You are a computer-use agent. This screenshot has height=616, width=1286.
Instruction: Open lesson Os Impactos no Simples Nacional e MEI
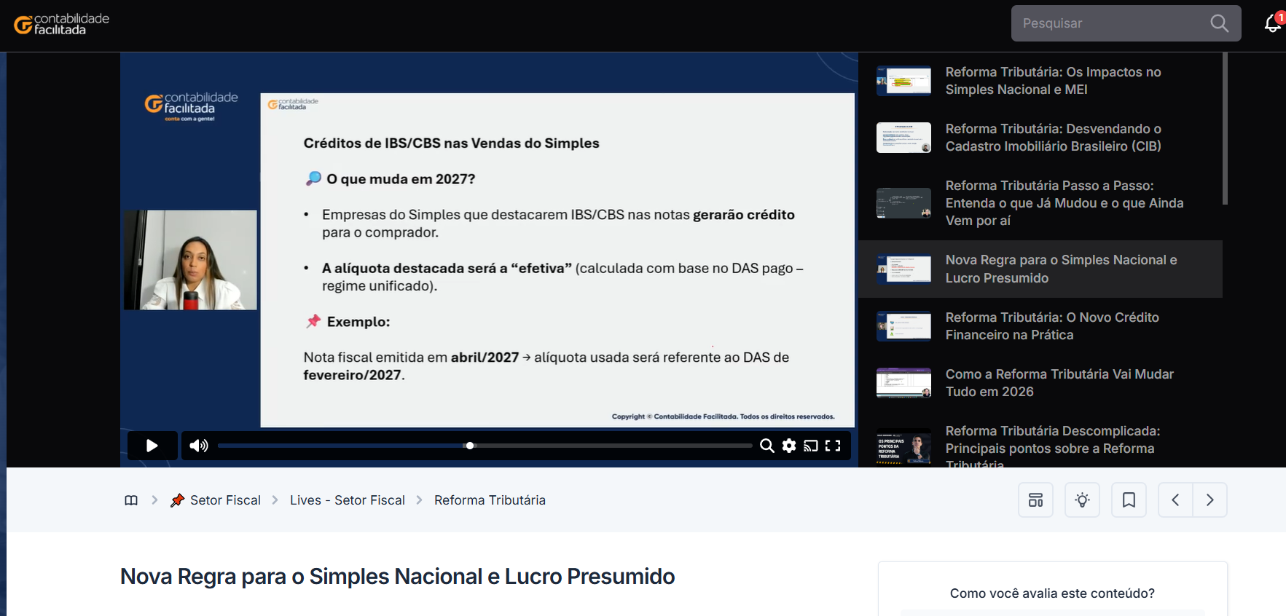tap(1040, 81)
